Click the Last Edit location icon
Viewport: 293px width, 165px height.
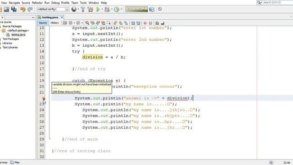tap(65, 23)
